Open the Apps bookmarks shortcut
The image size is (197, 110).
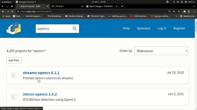(6, 16)
